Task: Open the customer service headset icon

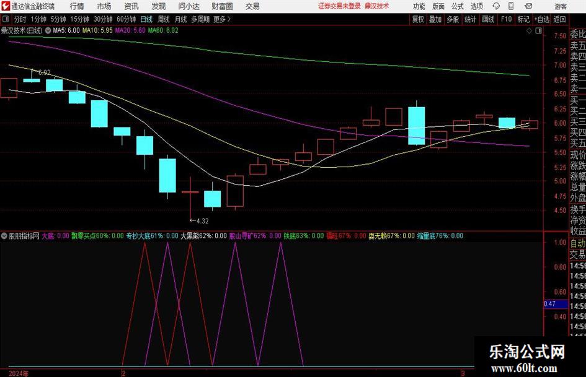Action: click(496, 6)
